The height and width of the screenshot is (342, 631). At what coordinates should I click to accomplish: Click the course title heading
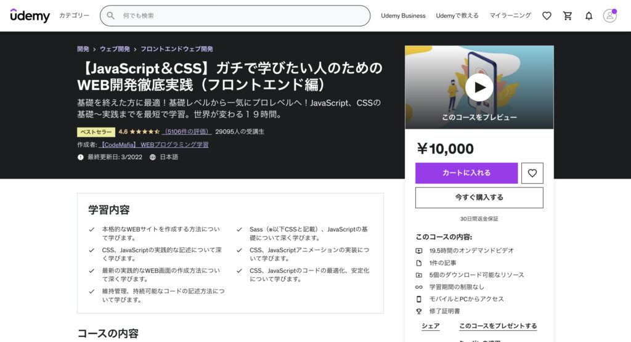pyautogui.click(x=230, y=76)
